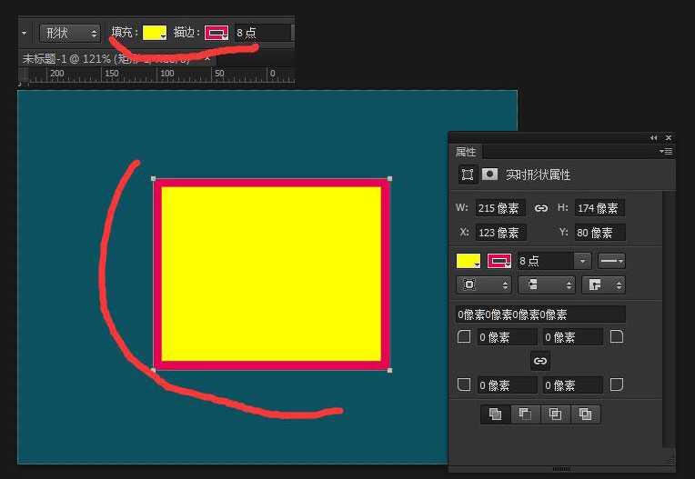Image resolution: width=695 pixels, height=479 pixels.
Task: Click the bottom-right corner radius icon
Action: click(x=617, y=384)
